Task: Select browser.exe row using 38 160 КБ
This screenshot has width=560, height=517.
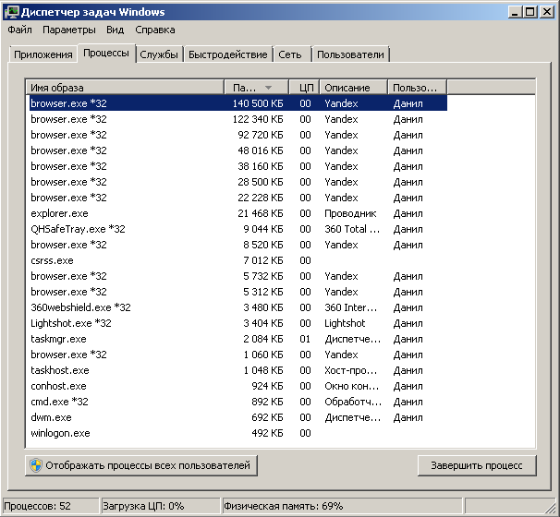Action: (x=237, y=166)
